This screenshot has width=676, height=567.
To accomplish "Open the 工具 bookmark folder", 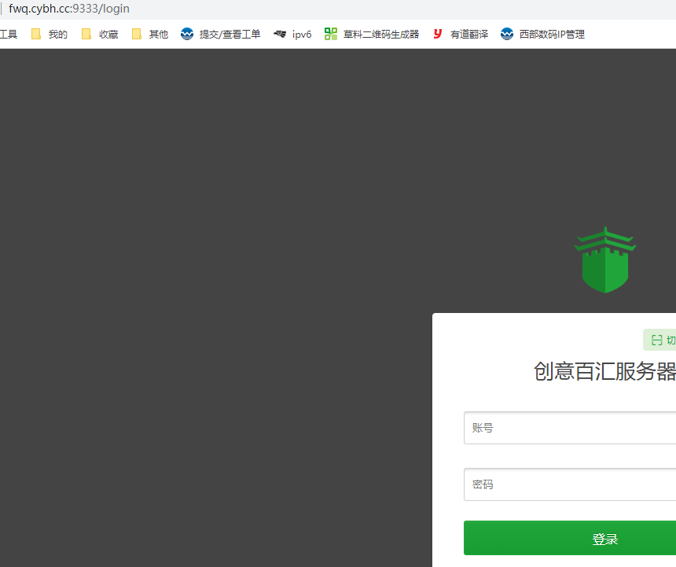I will pos(8,34).
